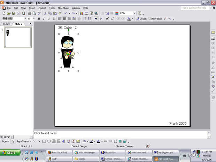Open a file with folder icon
This screenshot has width=216, height=162.
pyautogui.click(x=9, y=13)
